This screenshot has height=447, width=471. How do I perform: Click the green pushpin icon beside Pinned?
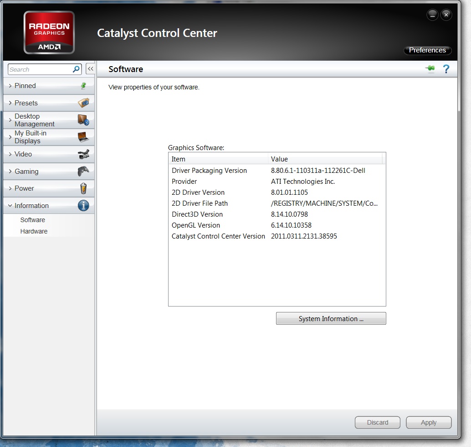coord(83,86)
